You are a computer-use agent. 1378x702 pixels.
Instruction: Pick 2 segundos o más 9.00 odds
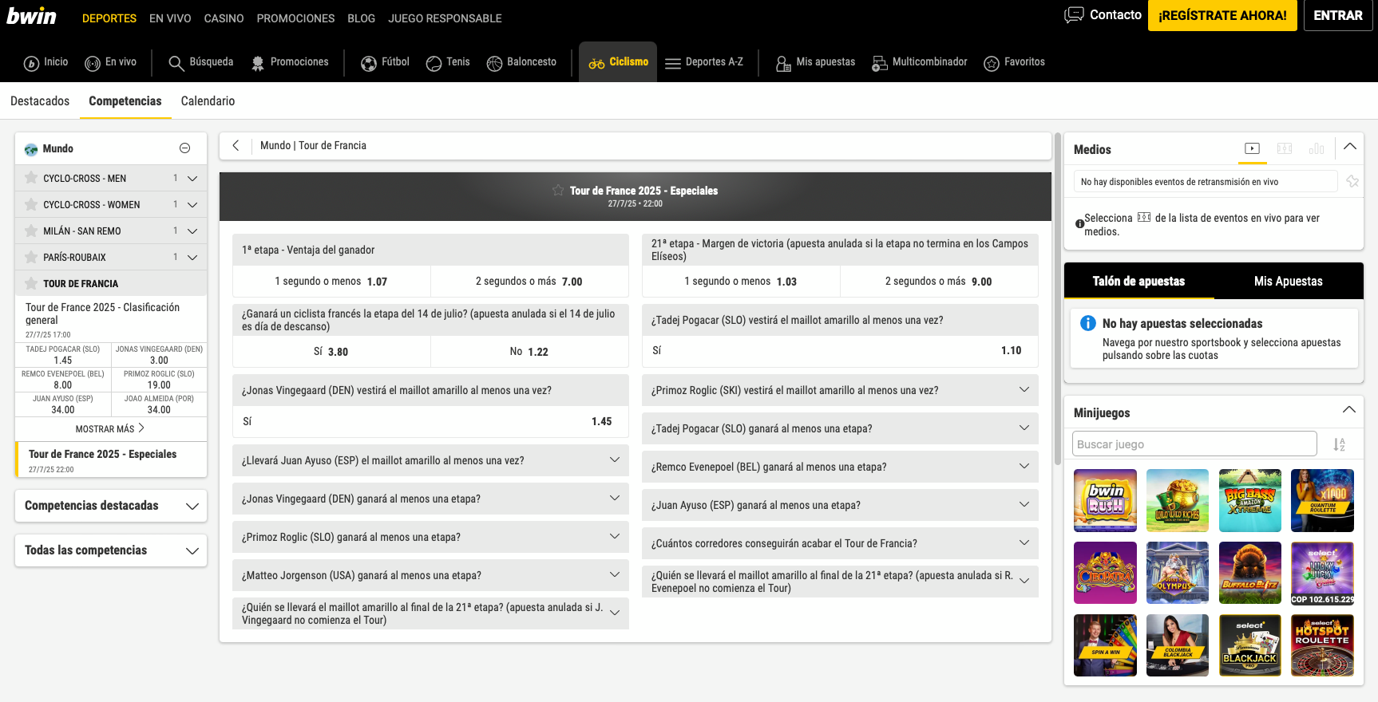[939, 282]
